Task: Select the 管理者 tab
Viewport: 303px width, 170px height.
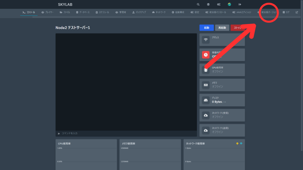Action: coord(121,12)
